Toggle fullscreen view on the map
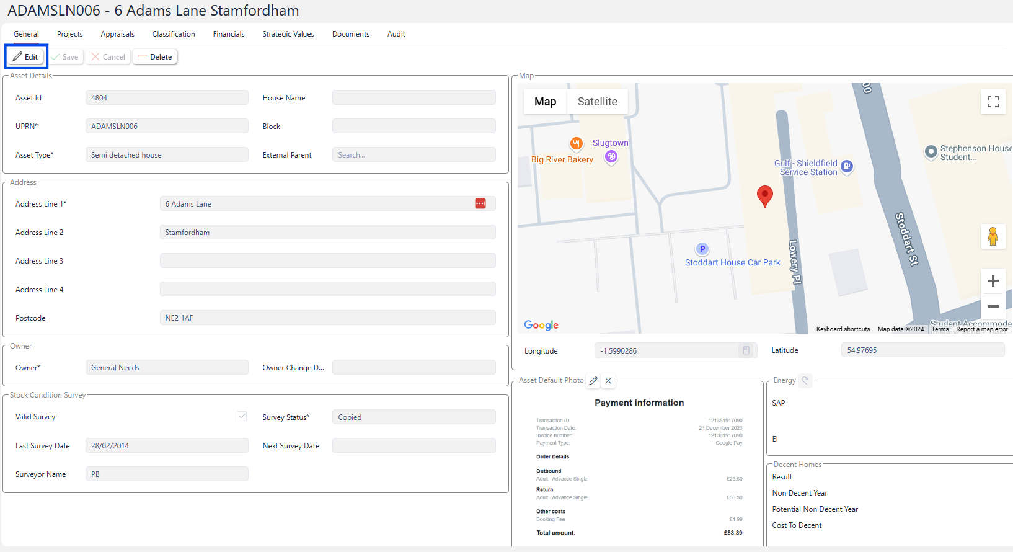 click(x=993, y=102)
